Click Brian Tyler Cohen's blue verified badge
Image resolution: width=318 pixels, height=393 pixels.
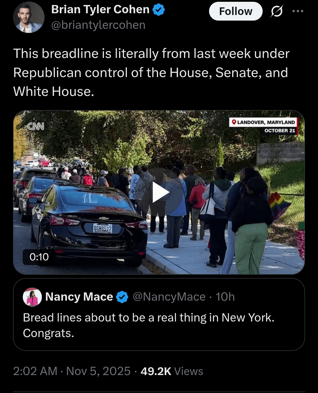pyautogui.click(x=159, y=10)
